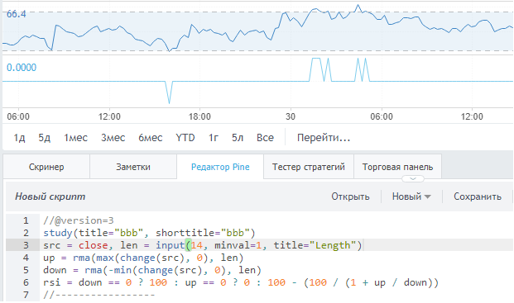Switch to the Редактор Pine tab
This screenshot has width=514, height=303.
click(x=220, y=167)
